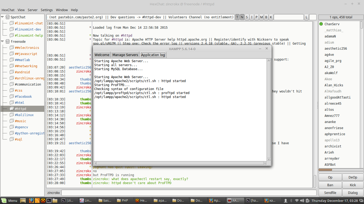Screen dimensions: 364x204
Task: Click the Sendfile button
Action: (x=330, y=193)
